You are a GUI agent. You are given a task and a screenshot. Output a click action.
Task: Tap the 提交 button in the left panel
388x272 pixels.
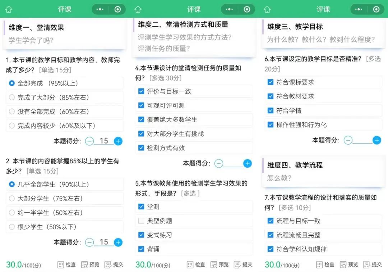tap(114, 264)
